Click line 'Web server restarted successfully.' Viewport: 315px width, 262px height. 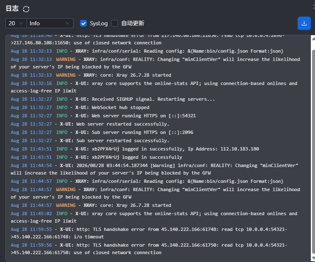[x=90, y=124]
